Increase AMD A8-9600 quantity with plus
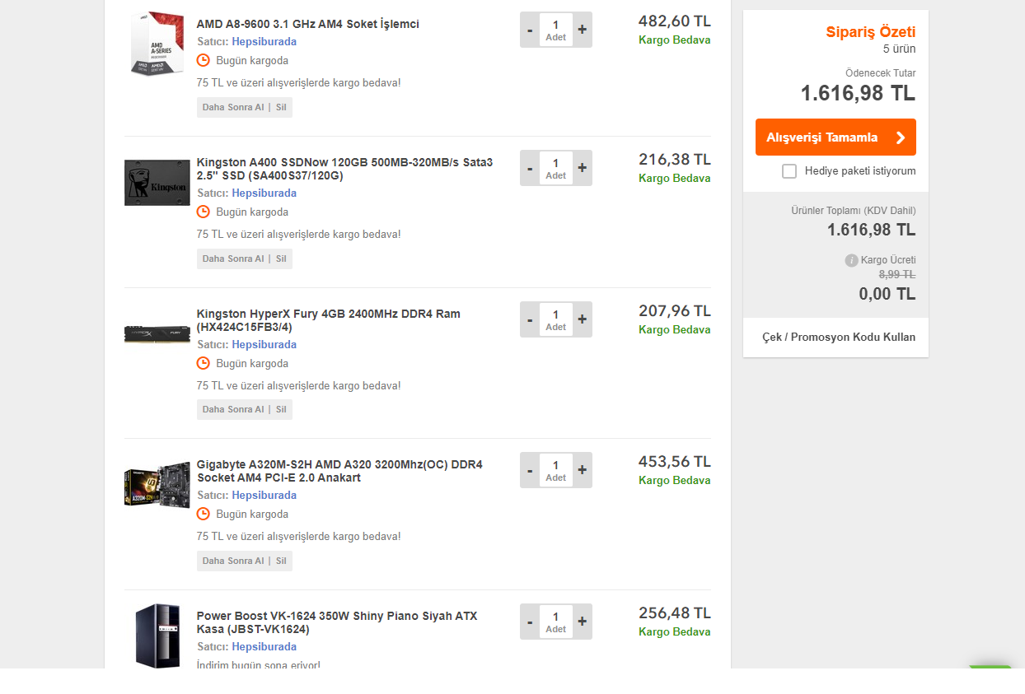 (583, 30)
